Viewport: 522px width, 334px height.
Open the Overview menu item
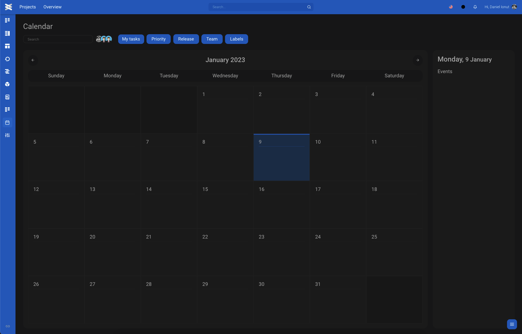(52, 7)
